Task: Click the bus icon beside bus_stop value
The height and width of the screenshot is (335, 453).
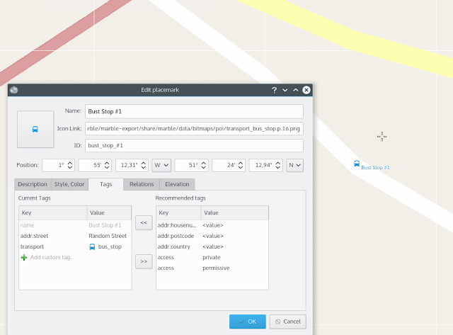Action: [92, 246]
